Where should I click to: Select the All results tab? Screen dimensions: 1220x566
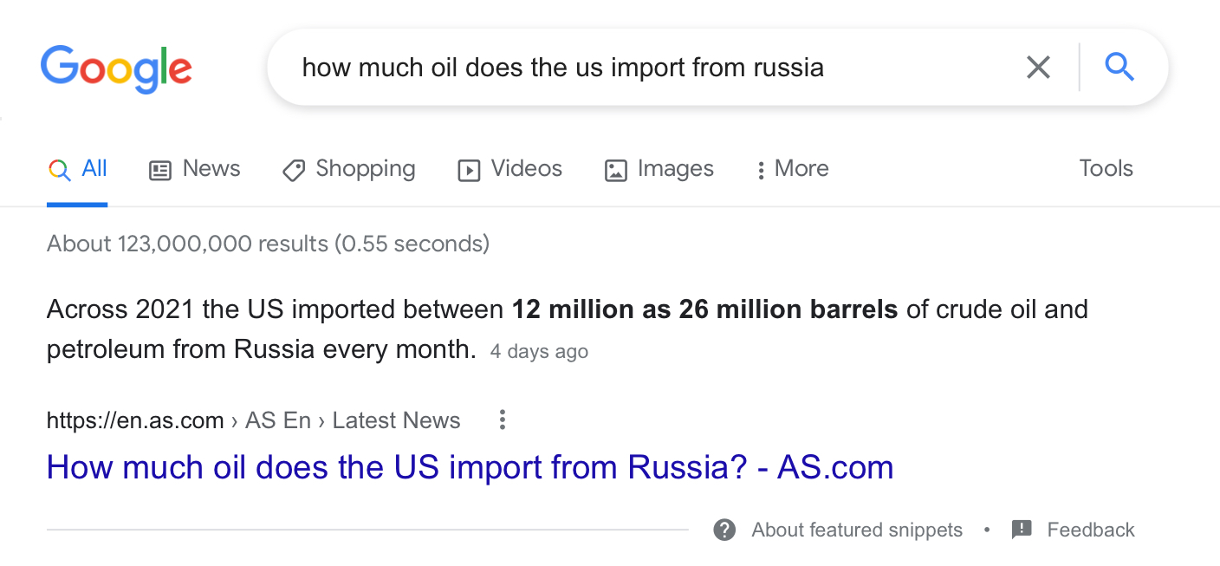[78, 169]
